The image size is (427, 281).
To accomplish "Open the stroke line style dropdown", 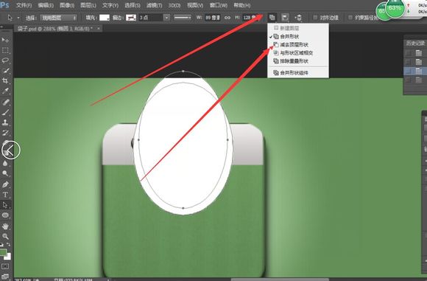I will pos(183,18).
